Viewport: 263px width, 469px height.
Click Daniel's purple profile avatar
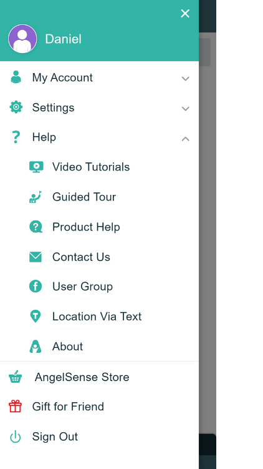[x=22, y=39]
